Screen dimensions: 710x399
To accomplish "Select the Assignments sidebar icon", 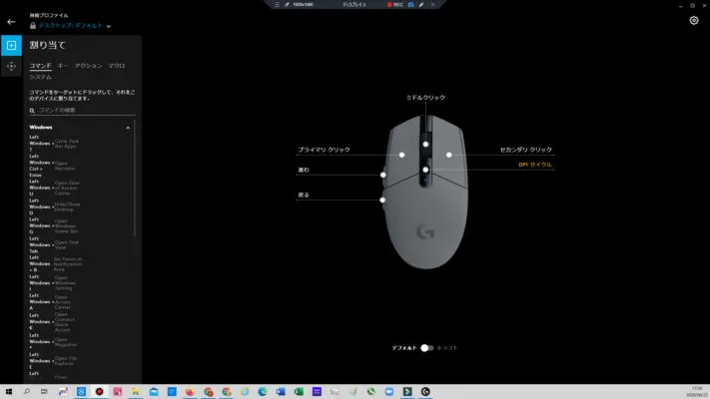I will coord(11,45).
